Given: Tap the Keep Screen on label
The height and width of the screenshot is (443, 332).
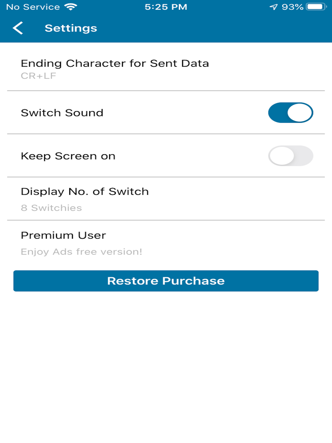Looking at the screenshot, I should pos(68,156).
